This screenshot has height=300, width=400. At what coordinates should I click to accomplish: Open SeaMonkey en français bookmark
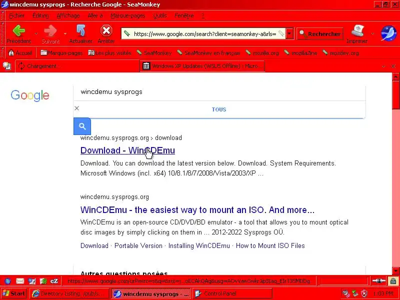(208, 53)
